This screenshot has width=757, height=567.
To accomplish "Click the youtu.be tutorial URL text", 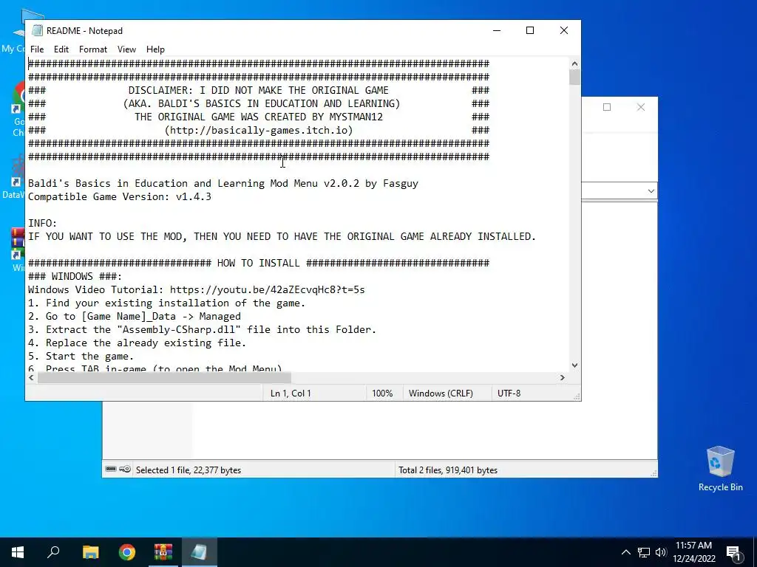I will coord(267,289).
